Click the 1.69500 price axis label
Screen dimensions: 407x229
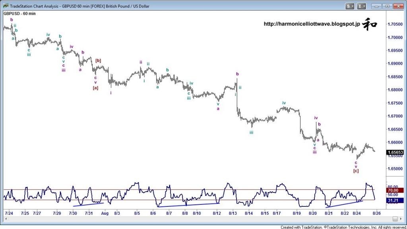[395, 50]
